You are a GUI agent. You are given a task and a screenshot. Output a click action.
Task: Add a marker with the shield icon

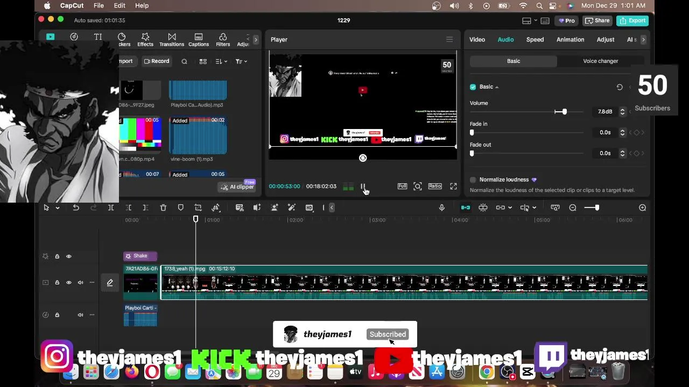tap(181, 207)
